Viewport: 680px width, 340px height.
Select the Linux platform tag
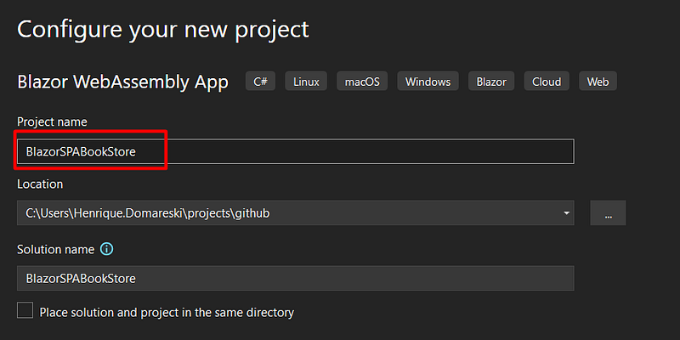point(306,82)
